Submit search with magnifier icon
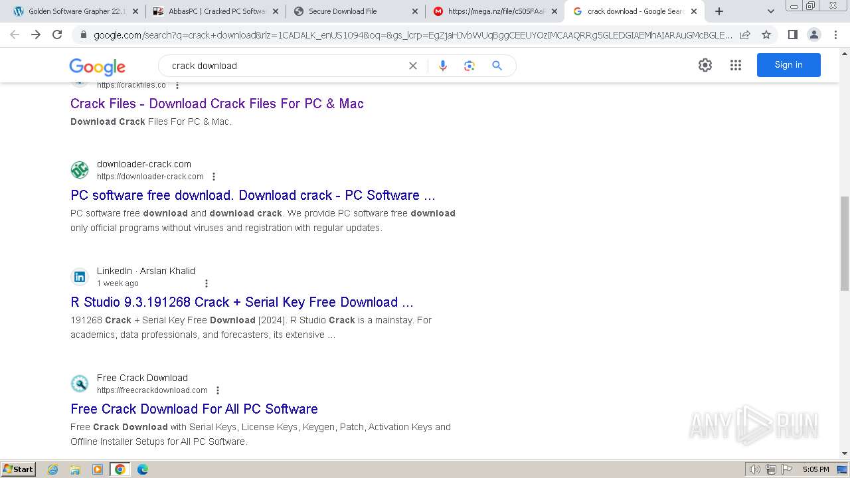 point(497,66)
